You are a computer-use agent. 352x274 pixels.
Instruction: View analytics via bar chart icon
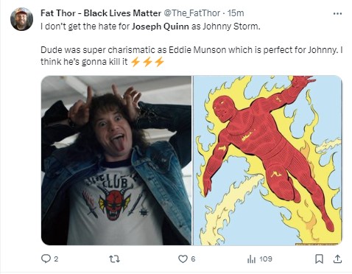tap(251, 259)
